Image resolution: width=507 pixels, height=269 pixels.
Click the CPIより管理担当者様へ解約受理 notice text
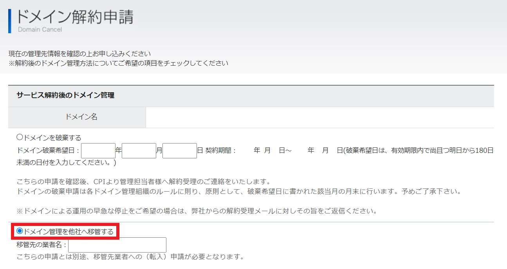point(144,182)
